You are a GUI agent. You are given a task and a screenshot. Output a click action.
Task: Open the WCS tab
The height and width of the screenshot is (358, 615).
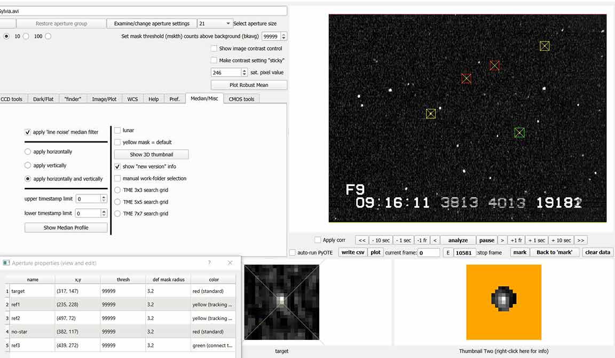(132, 99)
